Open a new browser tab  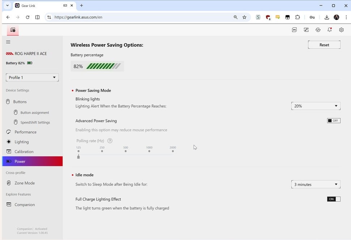click(81, 5)
